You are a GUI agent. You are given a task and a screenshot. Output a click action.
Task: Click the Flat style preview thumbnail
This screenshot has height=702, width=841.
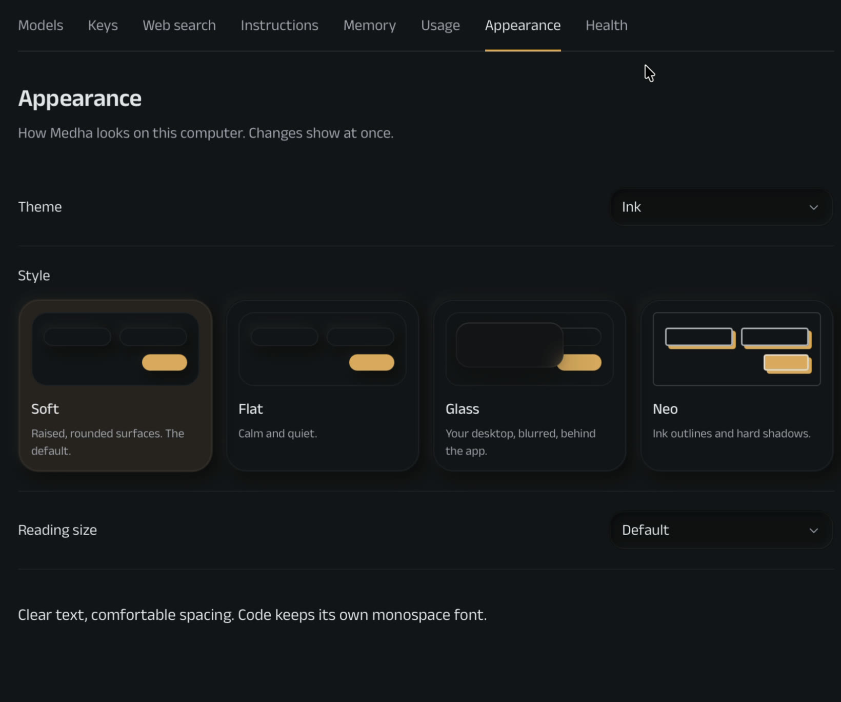point(323,349)
